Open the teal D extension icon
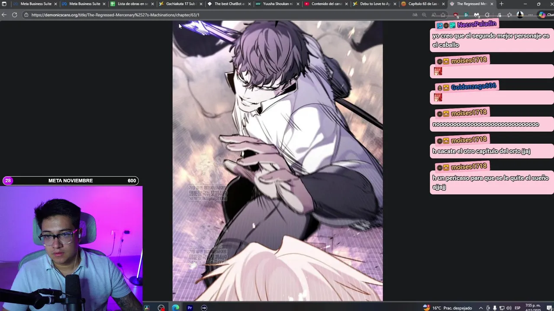Image resolution: width=554 pixels, height=311 pixels. 466,15
